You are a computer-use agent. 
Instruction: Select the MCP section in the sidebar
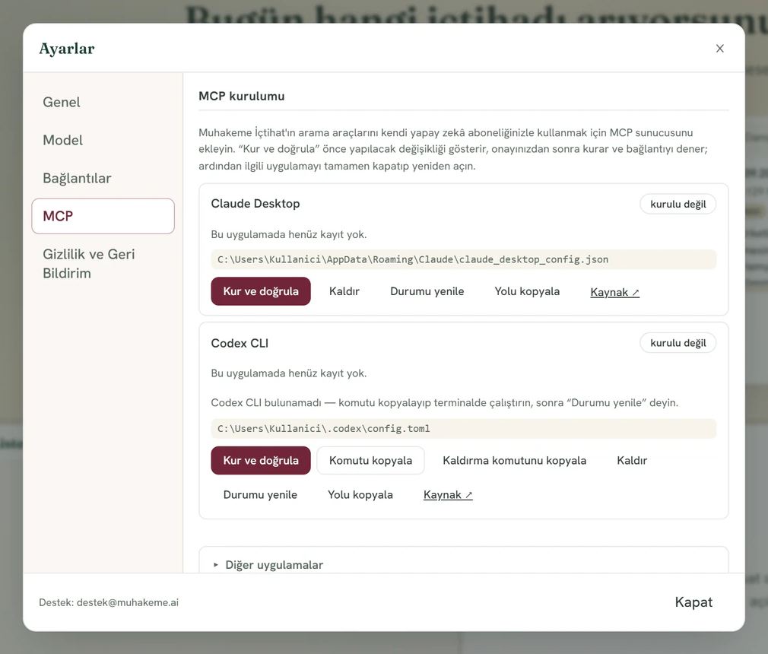pos(103,216)
